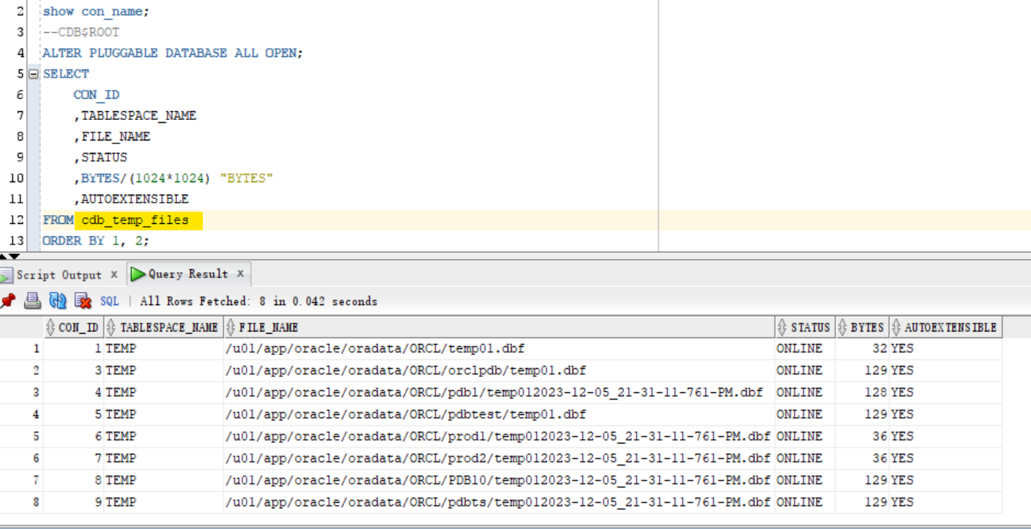The height and width of the screenshot is (529, 1031).
Task: Click the YES autoextensible cell in the prod2 row
Action: point(945,458)
